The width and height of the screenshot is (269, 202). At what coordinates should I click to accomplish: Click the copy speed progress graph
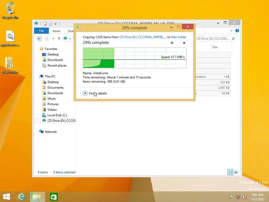(x=134, y=58)
